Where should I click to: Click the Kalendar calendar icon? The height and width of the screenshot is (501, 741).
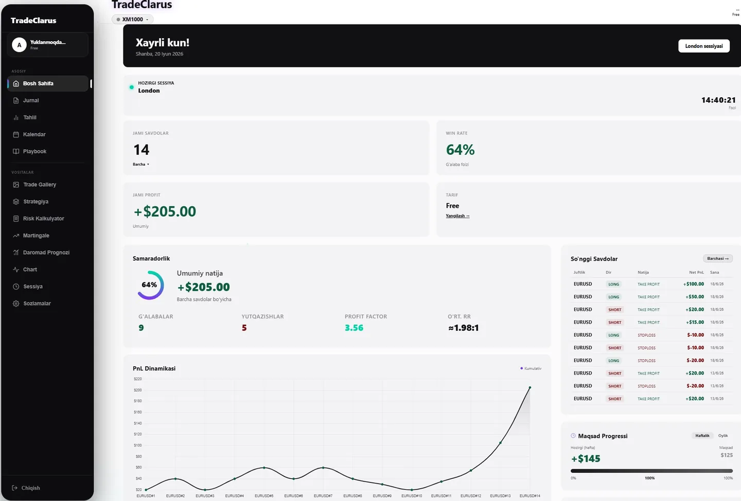tap(16, 134)
